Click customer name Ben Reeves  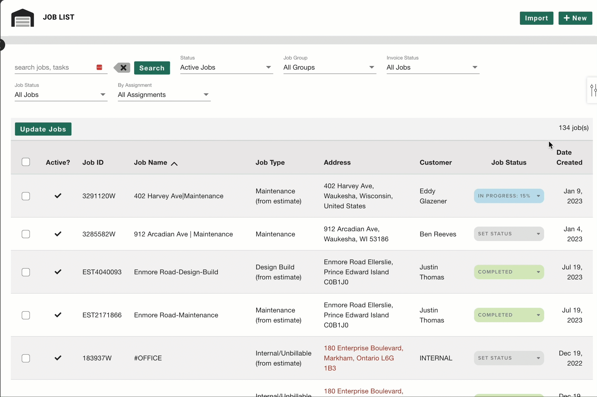tap(438, 234)
